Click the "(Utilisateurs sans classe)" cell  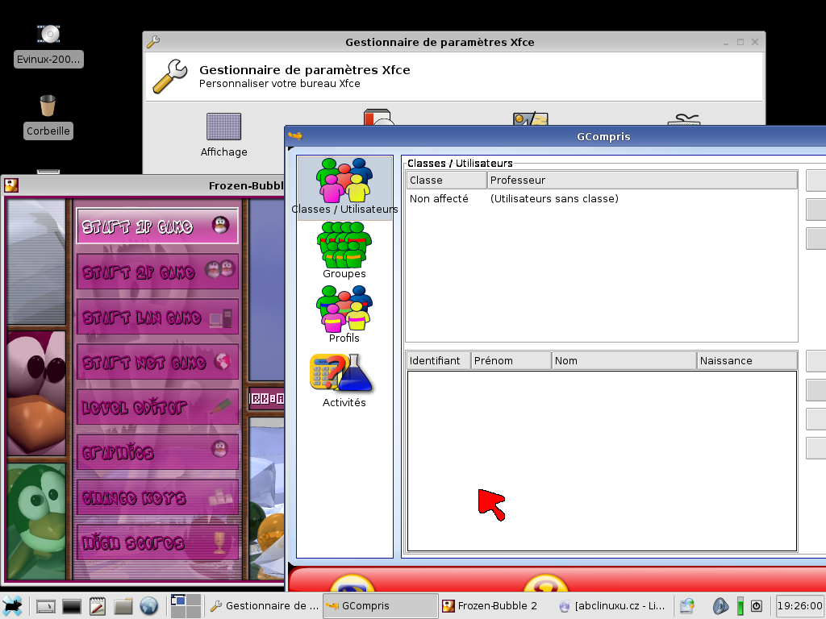pos(554,199)
